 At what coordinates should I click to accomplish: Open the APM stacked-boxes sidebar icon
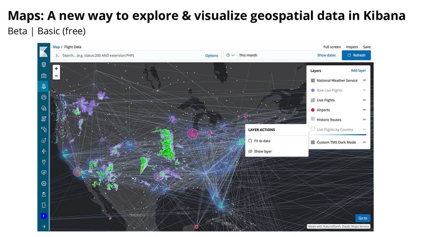point(44,130)
